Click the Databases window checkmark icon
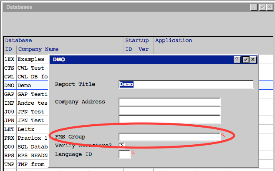Screen dimensions: 275x171 pos(262,7)
